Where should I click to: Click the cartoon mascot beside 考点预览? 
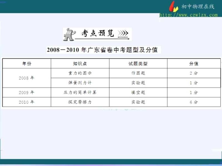(x=69, y=34)
